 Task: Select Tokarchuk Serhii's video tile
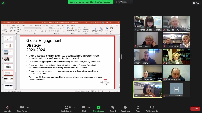(148, 73)
